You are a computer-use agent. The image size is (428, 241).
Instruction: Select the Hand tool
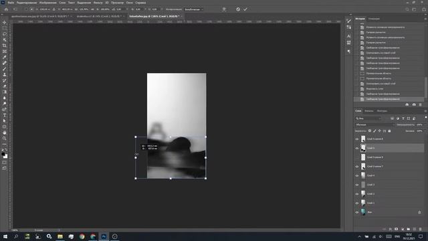pyautogui.click(x=5, y=133)
